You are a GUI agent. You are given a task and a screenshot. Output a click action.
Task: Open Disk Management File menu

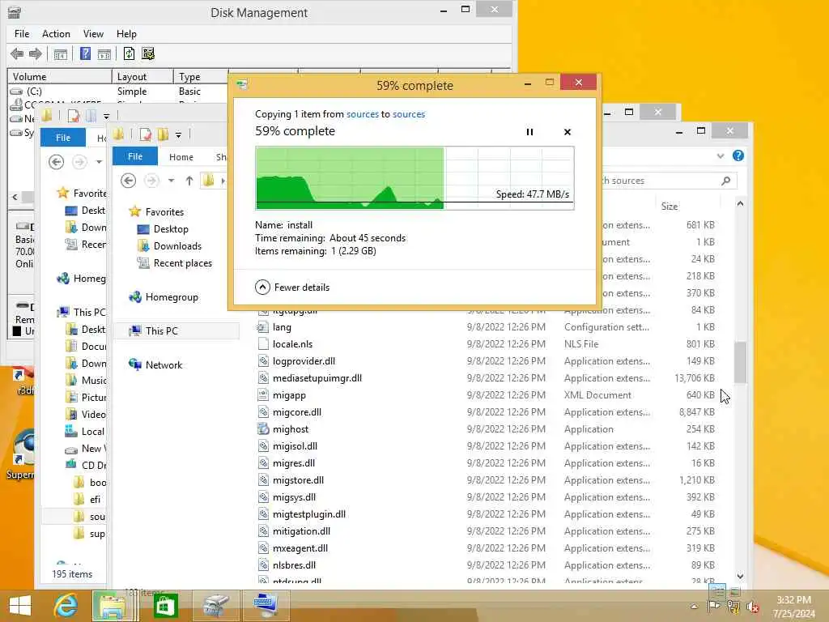(22, 34)
